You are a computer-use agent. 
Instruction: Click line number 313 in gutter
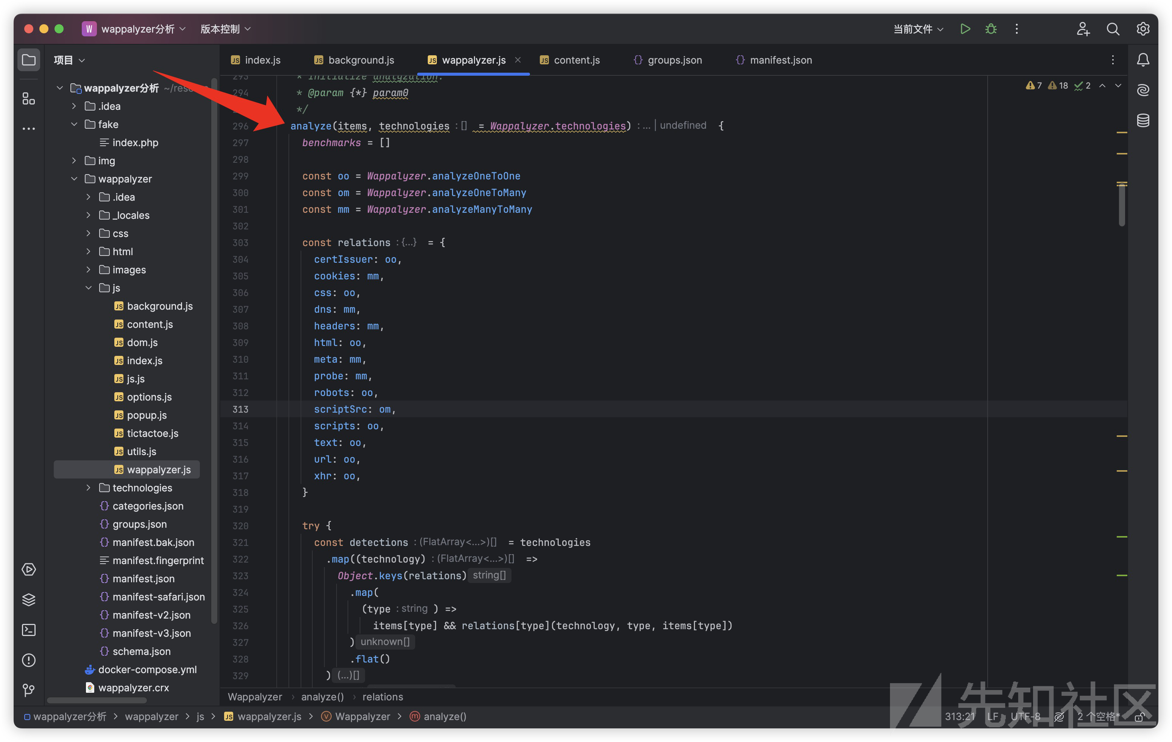pos(240,410)
